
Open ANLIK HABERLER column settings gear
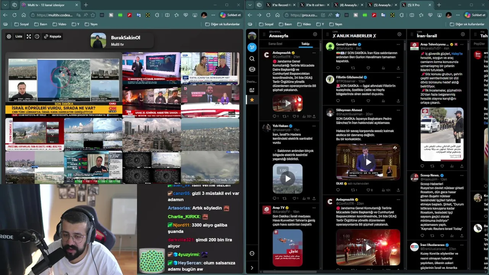(399, 34)
